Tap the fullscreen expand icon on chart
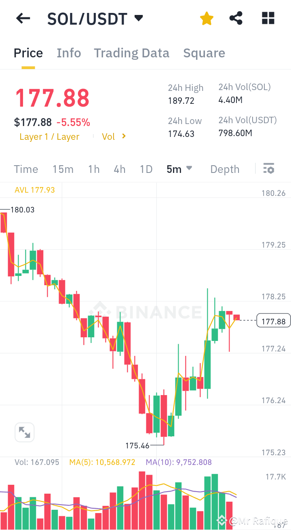Image resolution: width=291 pixels, height=530 pixels. [24, 432]
